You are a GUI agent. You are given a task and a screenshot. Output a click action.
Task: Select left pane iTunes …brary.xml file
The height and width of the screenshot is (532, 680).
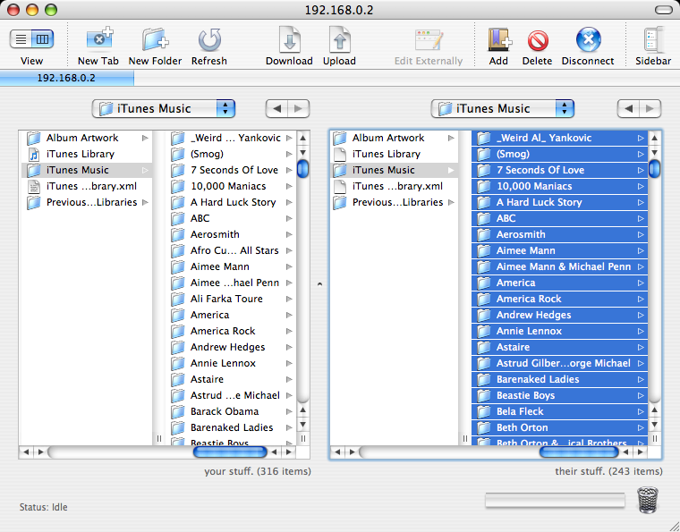[x=87, y=186]
